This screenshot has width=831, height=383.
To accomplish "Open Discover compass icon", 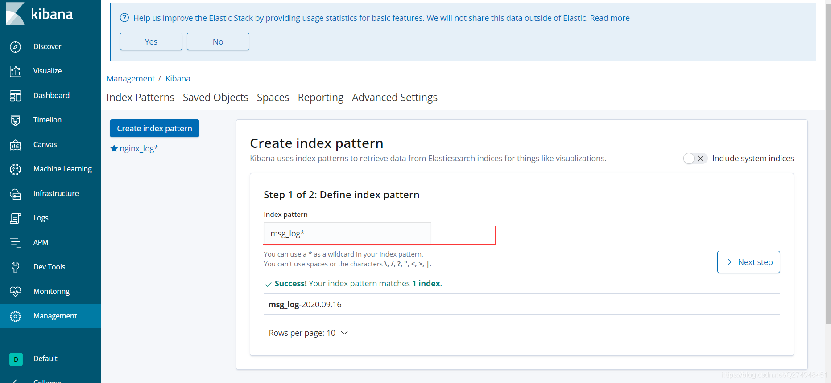I will [16, 47].
